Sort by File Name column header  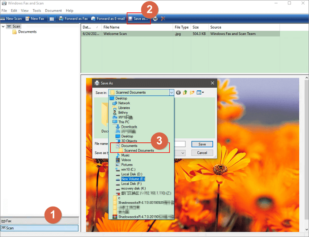click(x=137, y=27)
